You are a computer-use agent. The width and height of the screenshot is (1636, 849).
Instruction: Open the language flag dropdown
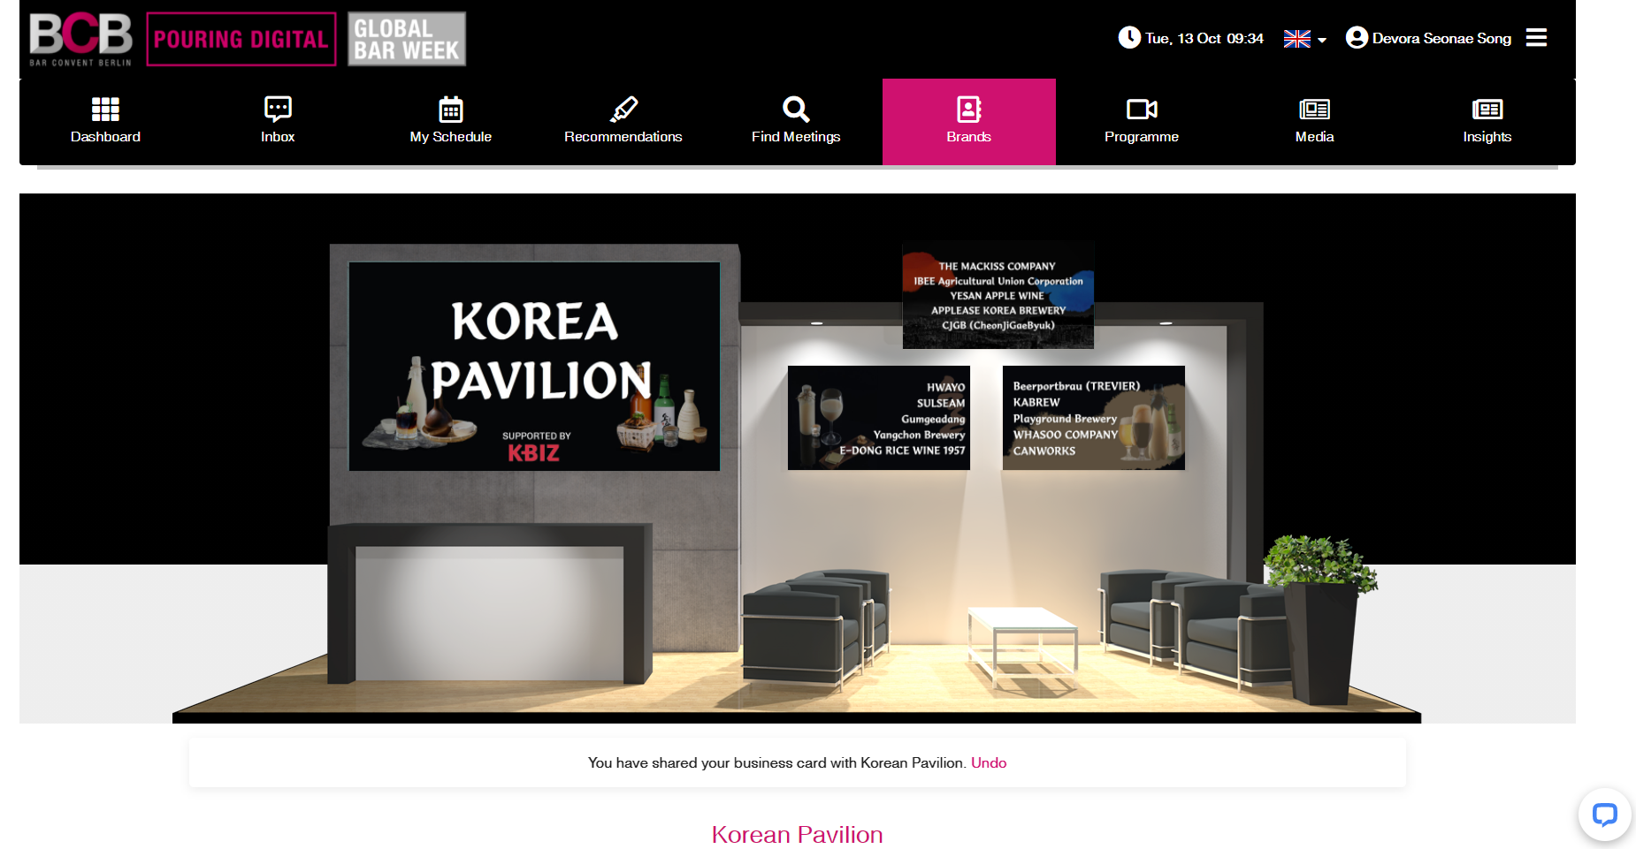(1305, 39)
